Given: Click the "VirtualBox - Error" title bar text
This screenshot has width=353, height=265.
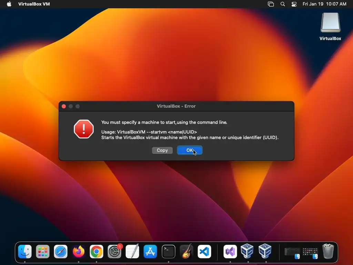Looking at the screenshot, I should [176, 106].
